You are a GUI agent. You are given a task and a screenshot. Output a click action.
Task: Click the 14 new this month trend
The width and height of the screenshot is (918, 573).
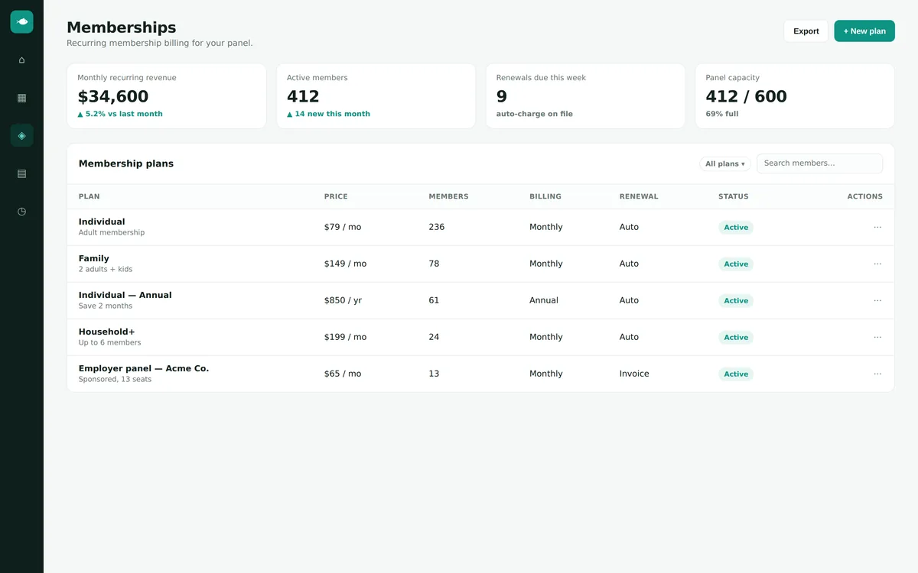pyautogui.click(x=328, y=114)
